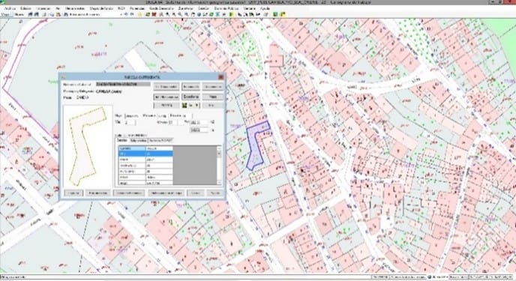Click the Mapa toolbar dropdown
The height and width of the screenshot is (281, 516).
[6, 14]
